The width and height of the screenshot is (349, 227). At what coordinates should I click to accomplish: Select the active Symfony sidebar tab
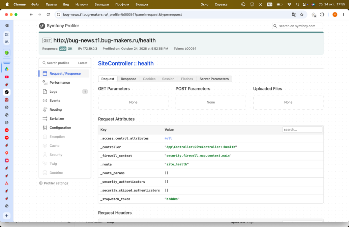[x=7, y=92]
